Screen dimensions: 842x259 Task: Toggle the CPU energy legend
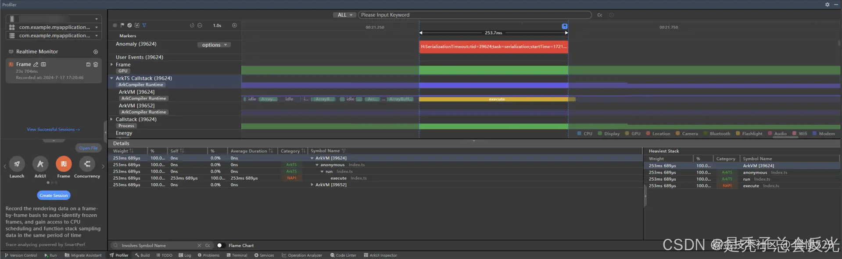pyautogui.click(x=584, y=134)
